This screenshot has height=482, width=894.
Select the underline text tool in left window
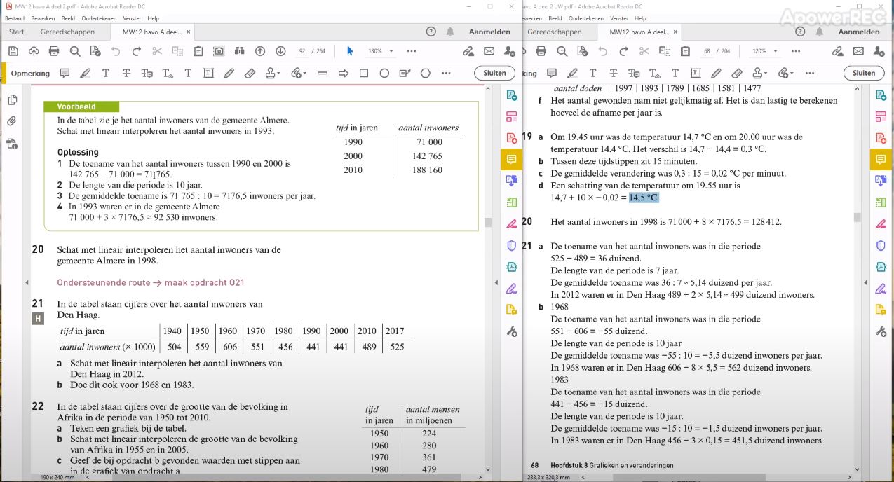[x=105, y=73]
